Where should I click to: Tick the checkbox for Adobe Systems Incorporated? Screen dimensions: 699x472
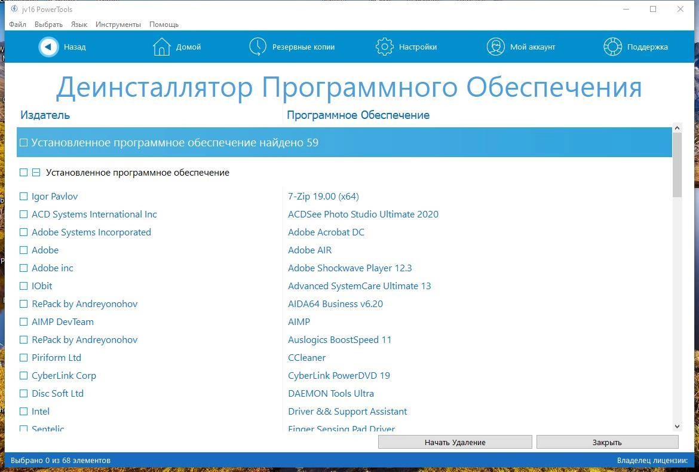(x=24, y=232)
